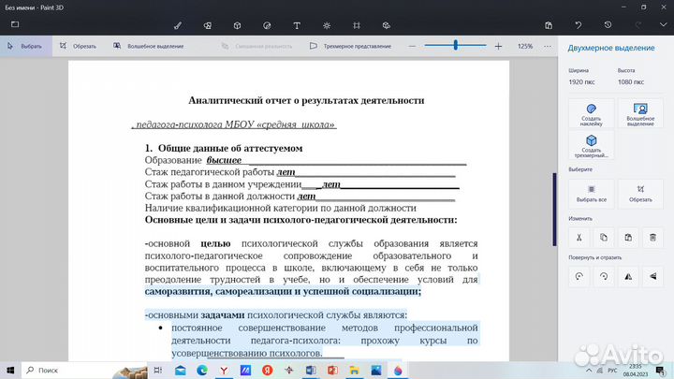The height and width of the screenshot is (379, 674).
Task: Open the Windows notification center
Action: click(660, 370)
